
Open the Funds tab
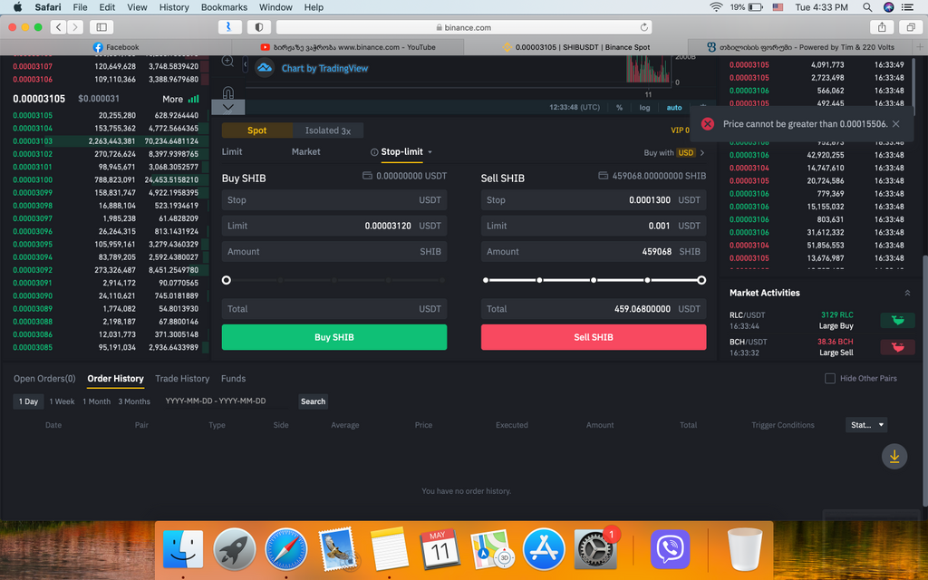coord(233,379)
